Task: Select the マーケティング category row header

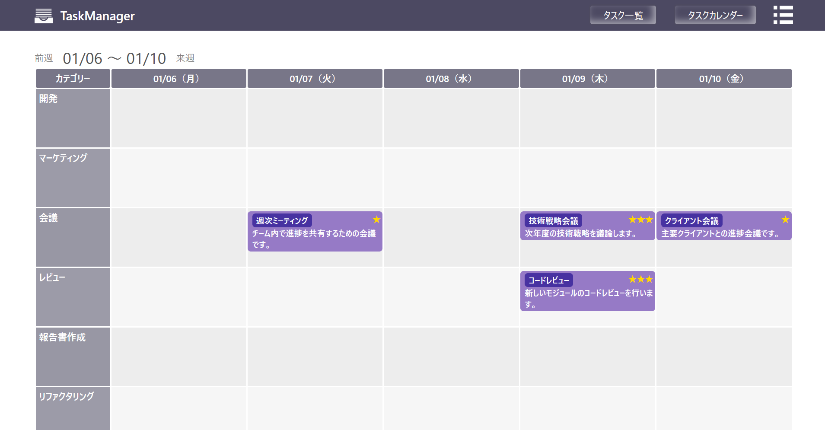Action: [73, 177]
